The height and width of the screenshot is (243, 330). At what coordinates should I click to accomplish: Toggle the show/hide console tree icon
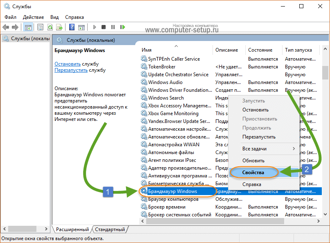[28, 27]
